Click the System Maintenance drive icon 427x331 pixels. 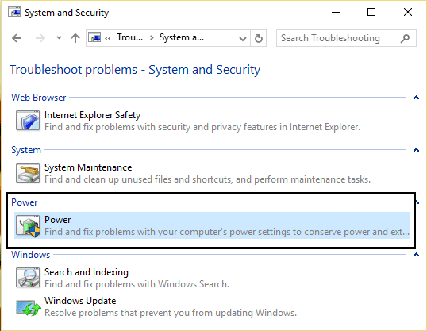coord(28,172)
